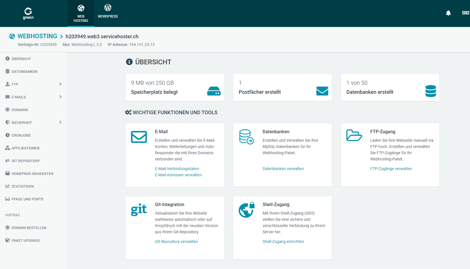Screen dimensions: 470x269
Task: Open FTP-Zugänge verwalten link
Action: [x=391, y=169]
